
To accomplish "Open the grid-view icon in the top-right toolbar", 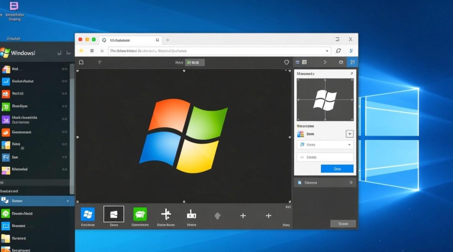I will 304,62.
